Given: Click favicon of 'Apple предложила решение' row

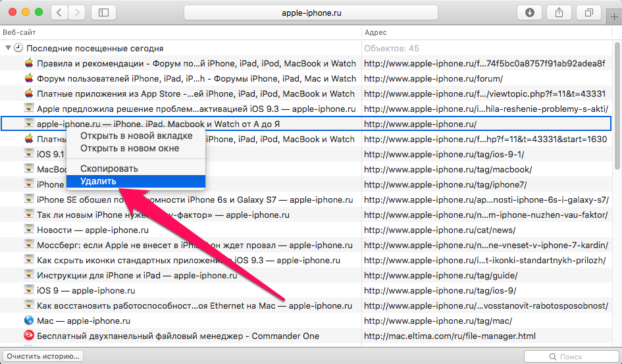Looking at the screenshot, I should pos(28,108).
